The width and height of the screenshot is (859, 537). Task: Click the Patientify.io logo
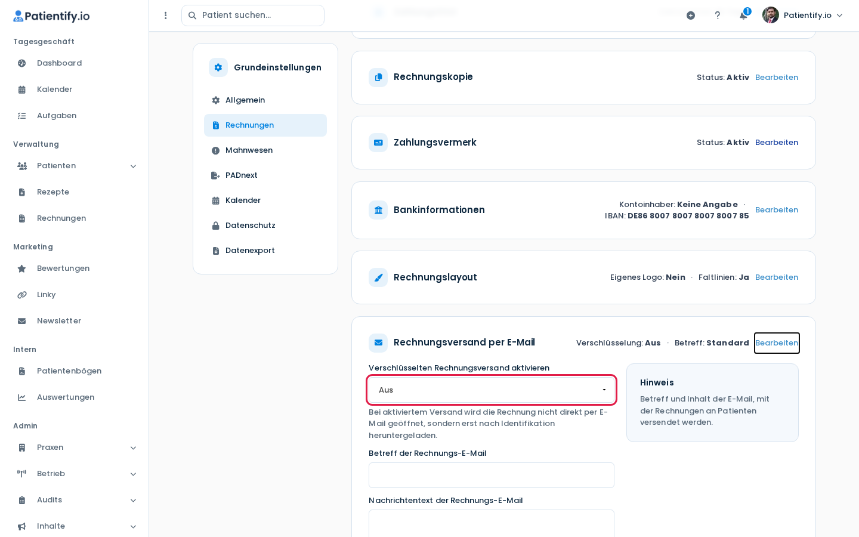(x=51, y=16)
